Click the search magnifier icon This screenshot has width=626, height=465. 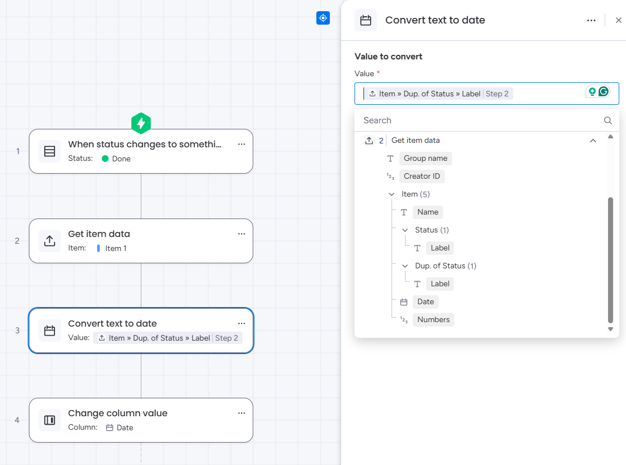point(607,120)
